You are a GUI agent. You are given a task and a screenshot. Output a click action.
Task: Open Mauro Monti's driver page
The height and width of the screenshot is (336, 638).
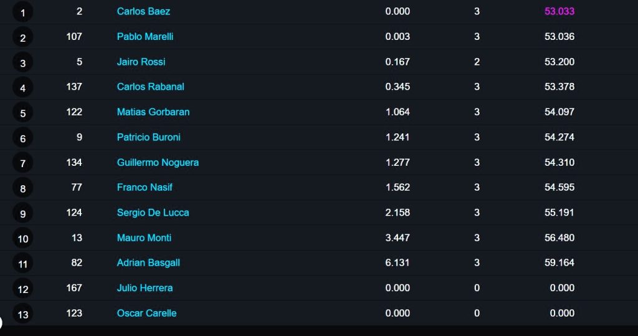144,238
